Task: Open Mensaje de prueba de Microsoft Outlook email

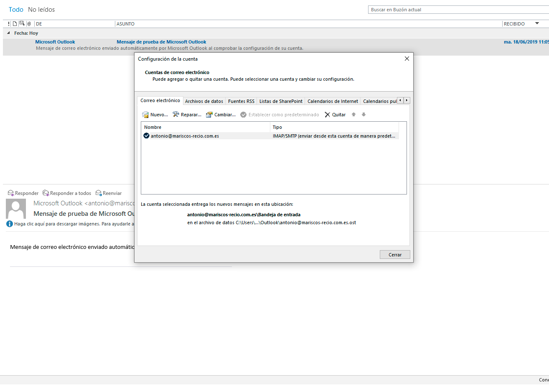Action: (161, 42)
